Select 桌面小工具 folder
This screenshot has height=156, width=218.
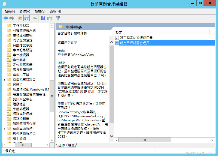tap(21, 74)
